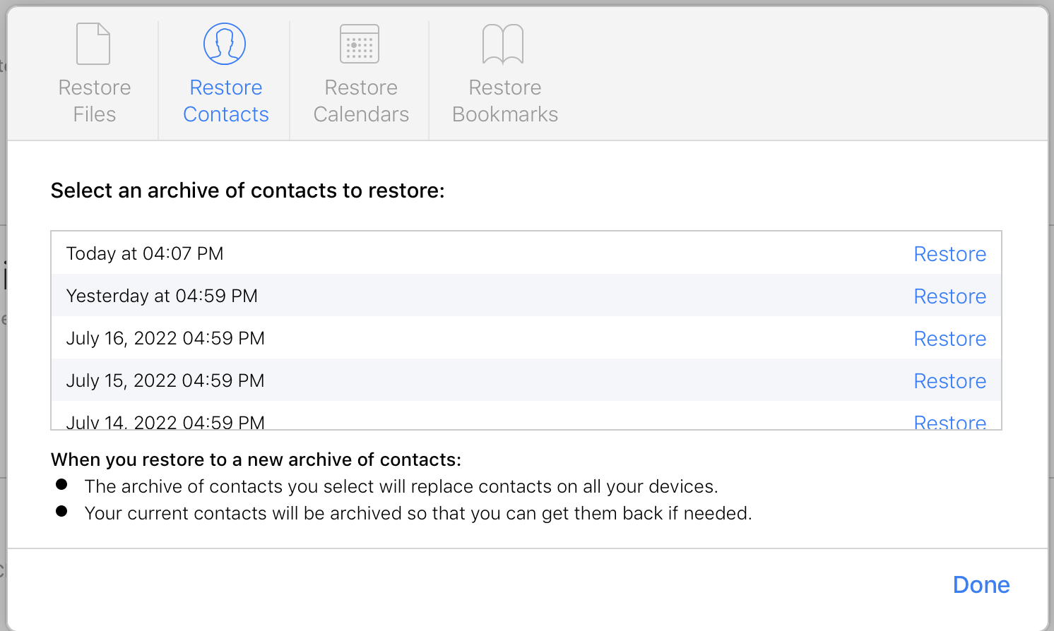Image resolution: width=1054 pixels, height=631 pixels.
Task: Go to the Restore Bookmarks tab label
Action: 505,101
